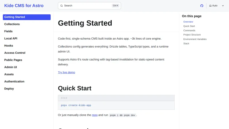
Task: Click the search magnifier icon
Action: 62,6
